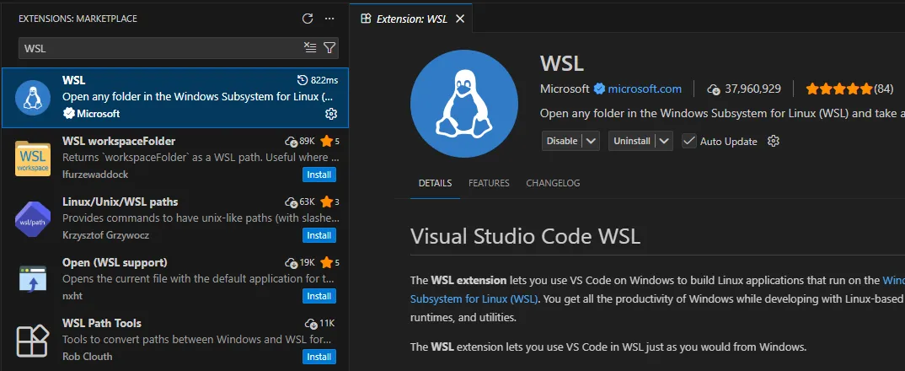This screenshot has width=905, height=371.
Task: Open Views and More Actions ellipsis menu
Action: click(x=329, y=19)
